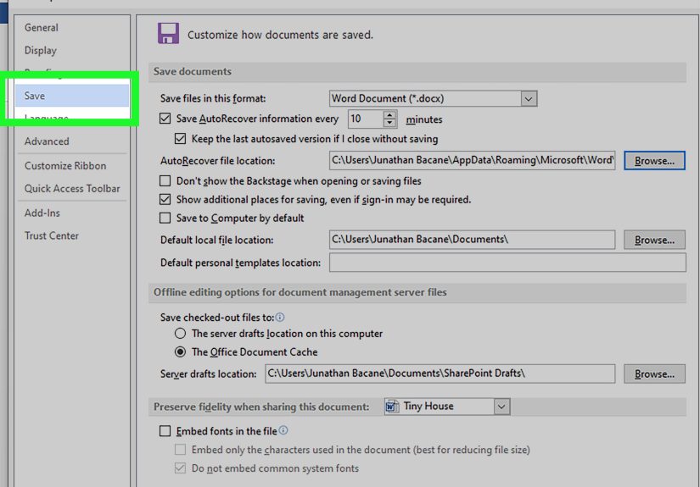700x487 pixels.
Task: Open the Tiny House document dropdown
Action: (x=501, y=407)
